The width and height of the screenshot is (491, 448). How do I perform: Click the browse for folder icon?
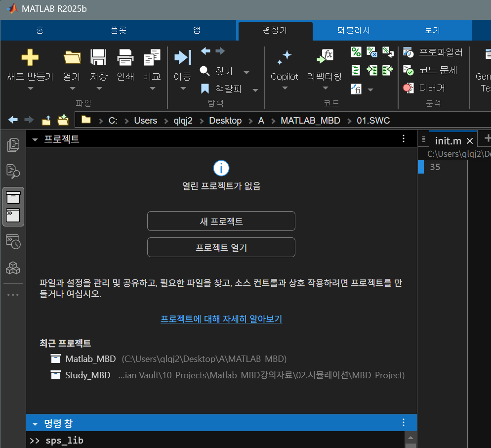point(63,120)
